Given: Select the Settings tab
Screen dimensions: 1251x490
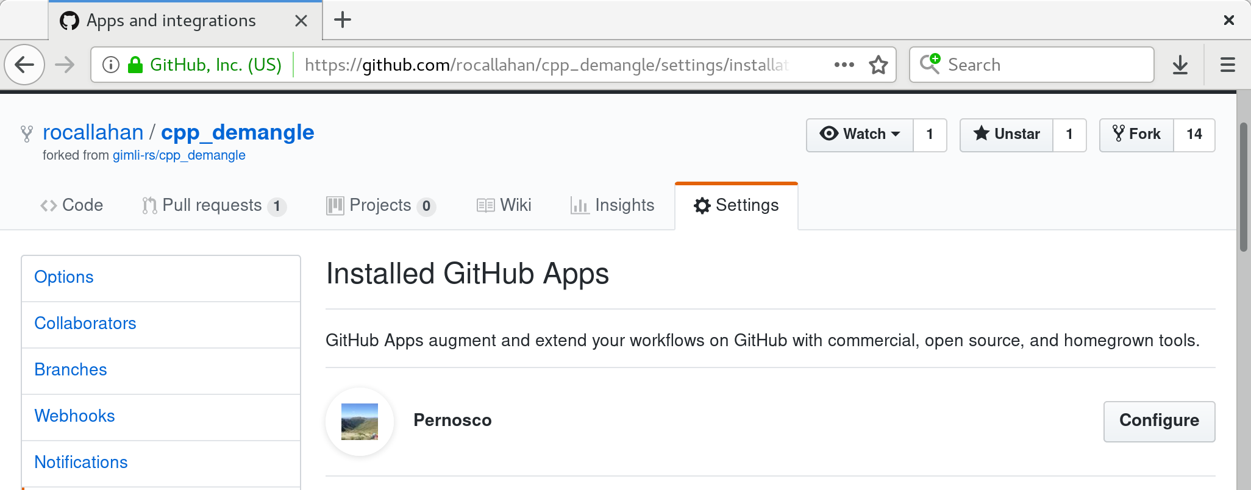Looking at the screenshot, I should (736, 205).
